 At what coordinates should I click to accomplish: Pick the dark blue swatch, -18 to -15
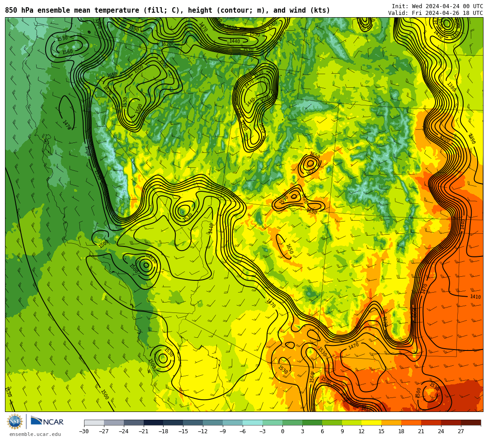pyautogui.click(x=174, y=422)
